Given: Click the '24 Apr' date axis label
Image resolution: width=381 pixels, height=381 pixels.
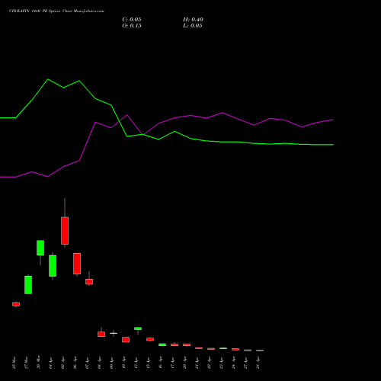Looking at the screenshot, I should coord(233,363).
